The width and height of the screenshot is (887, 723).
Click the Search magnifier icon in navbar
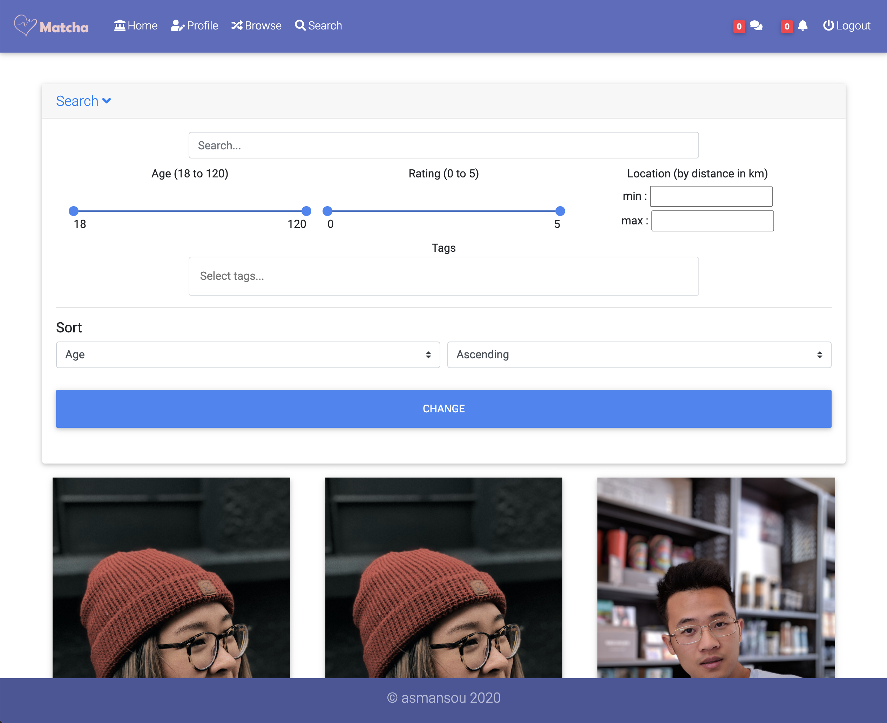pyautogui.click(x=300, y=25)
